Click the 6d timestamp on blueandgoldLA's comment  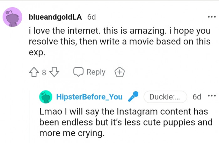[91, 17]
